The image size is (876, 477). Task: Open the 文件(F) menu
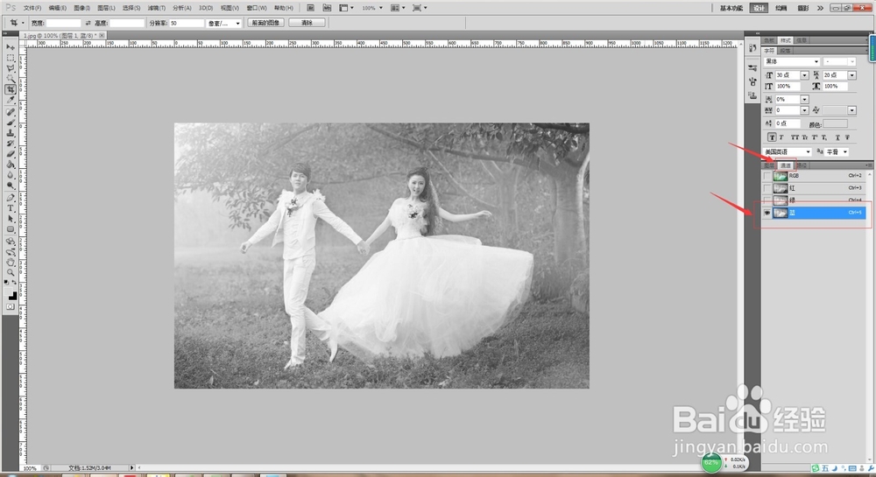tap(32, 8)
